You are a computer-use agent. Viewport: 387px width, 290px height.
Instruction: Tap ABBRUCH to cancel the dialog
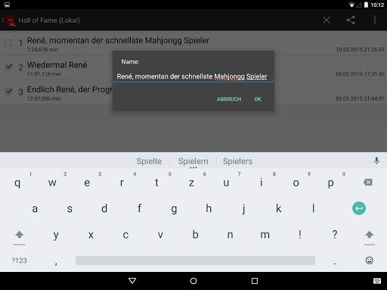(229, 99)
